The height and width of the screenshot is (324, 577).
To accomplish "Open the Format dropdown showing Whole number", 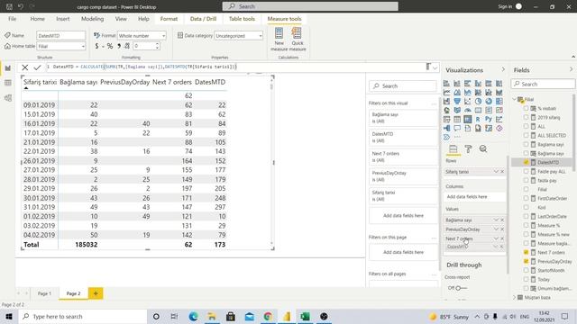I will (x=142, y=36).
